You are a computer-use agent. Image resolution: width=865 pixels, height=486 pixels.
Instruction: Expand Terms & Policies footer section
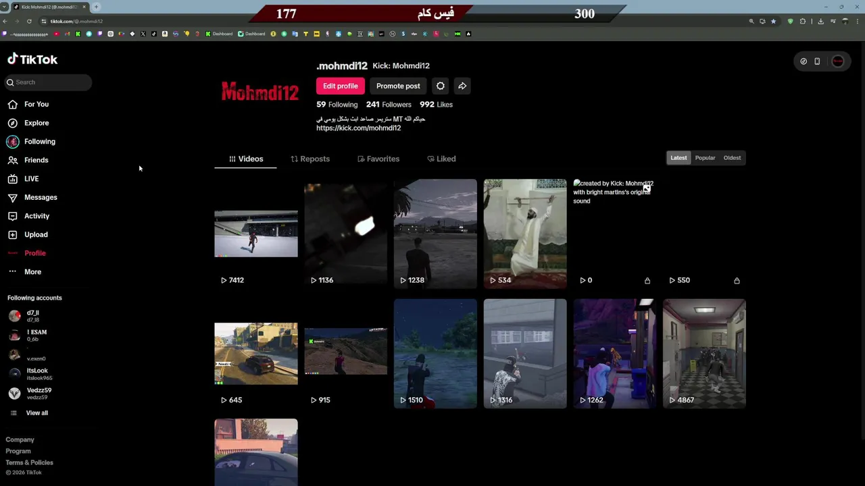[29, 462]
